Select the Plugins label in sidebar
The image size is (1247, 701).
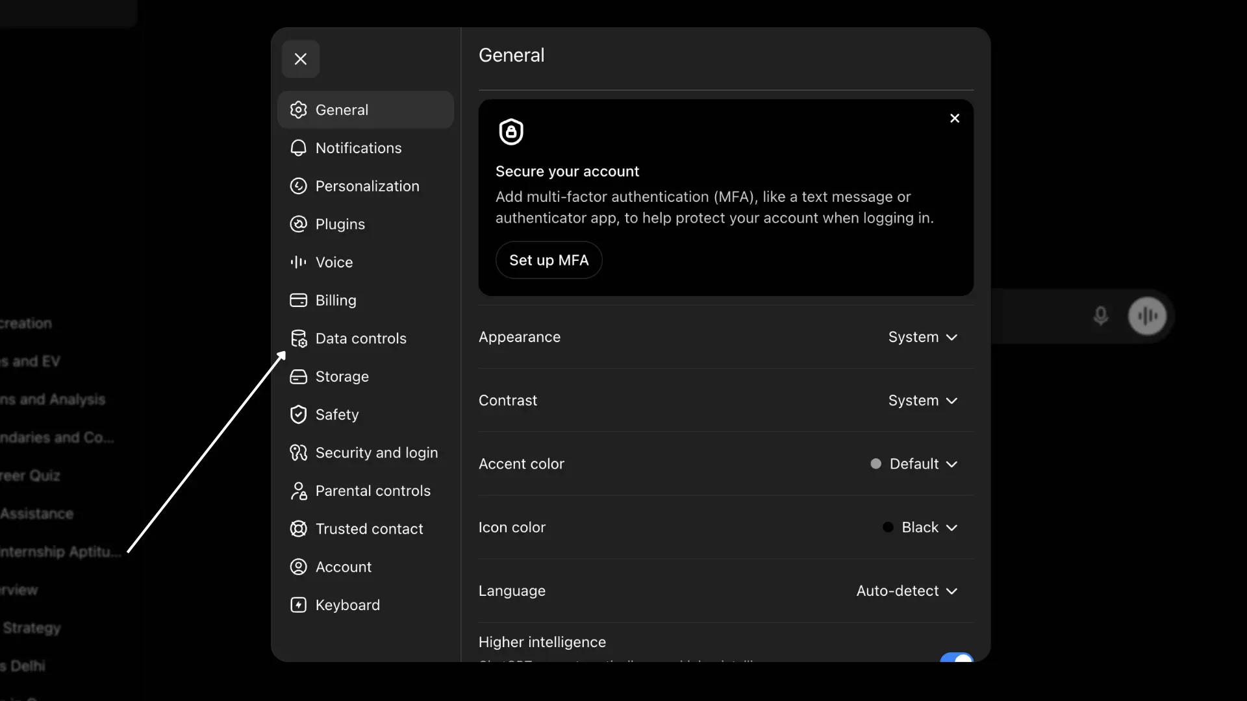(340, 225)
